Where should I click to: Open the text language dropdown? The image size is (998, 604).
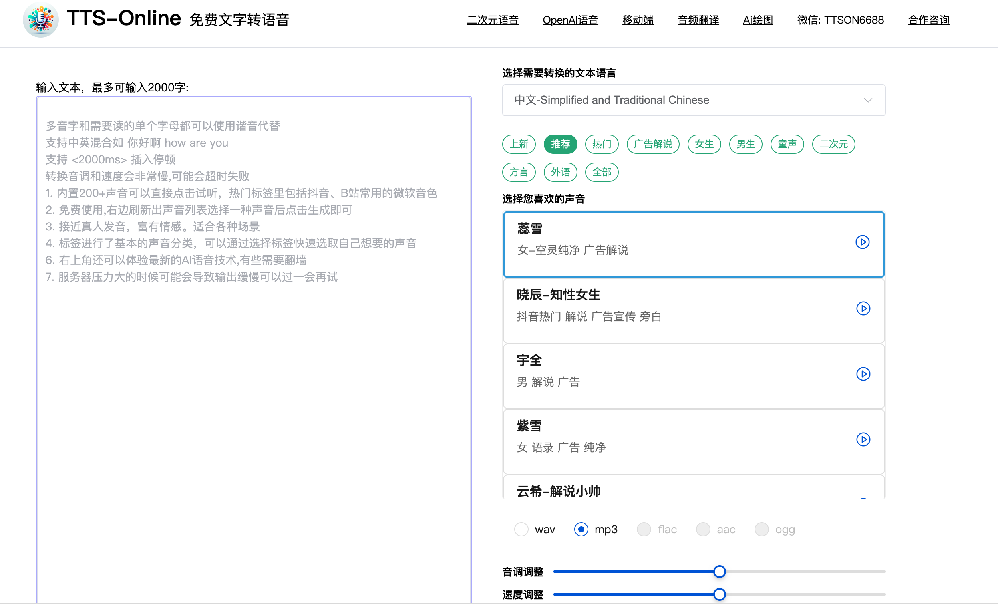693,100
